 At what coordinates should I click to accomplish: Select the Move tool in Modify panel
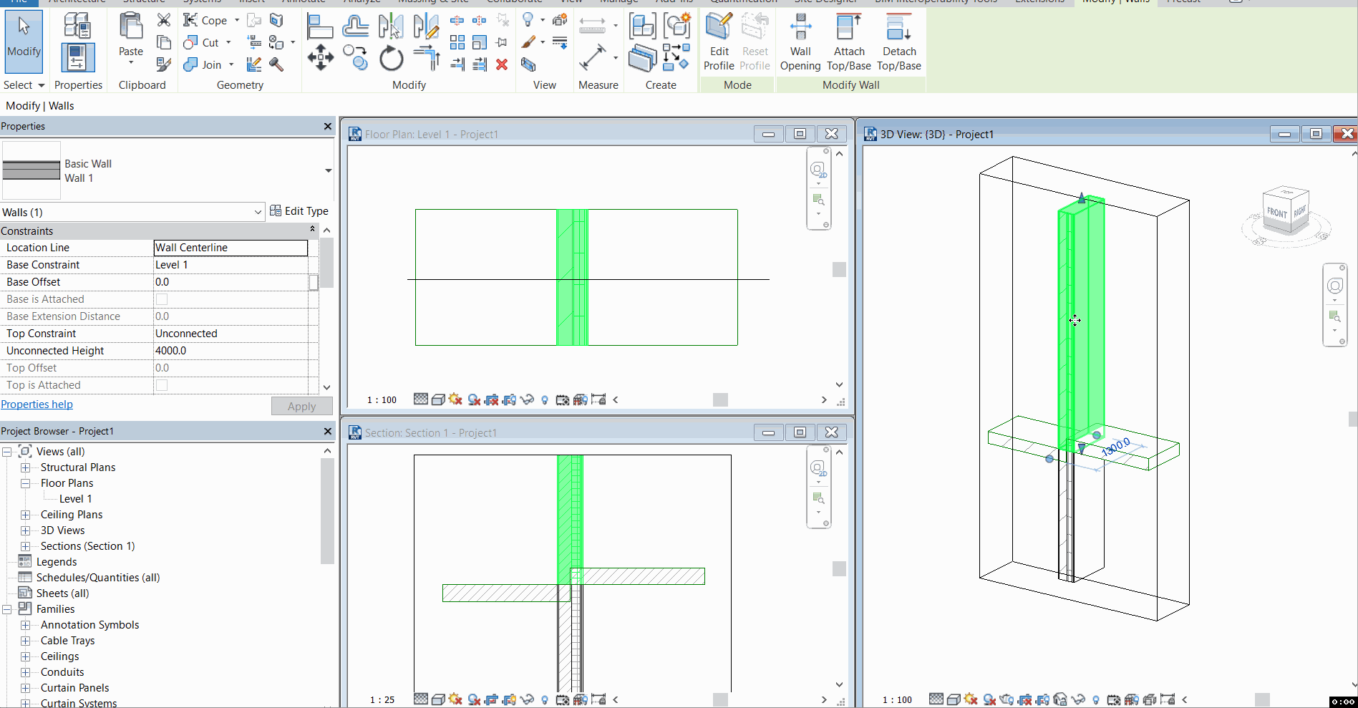pos(320,58)
